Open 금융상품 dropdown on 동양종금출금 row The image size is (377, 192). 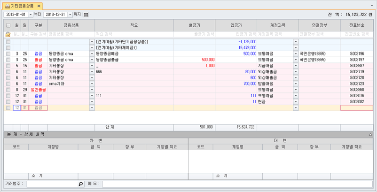coord(92,60)
